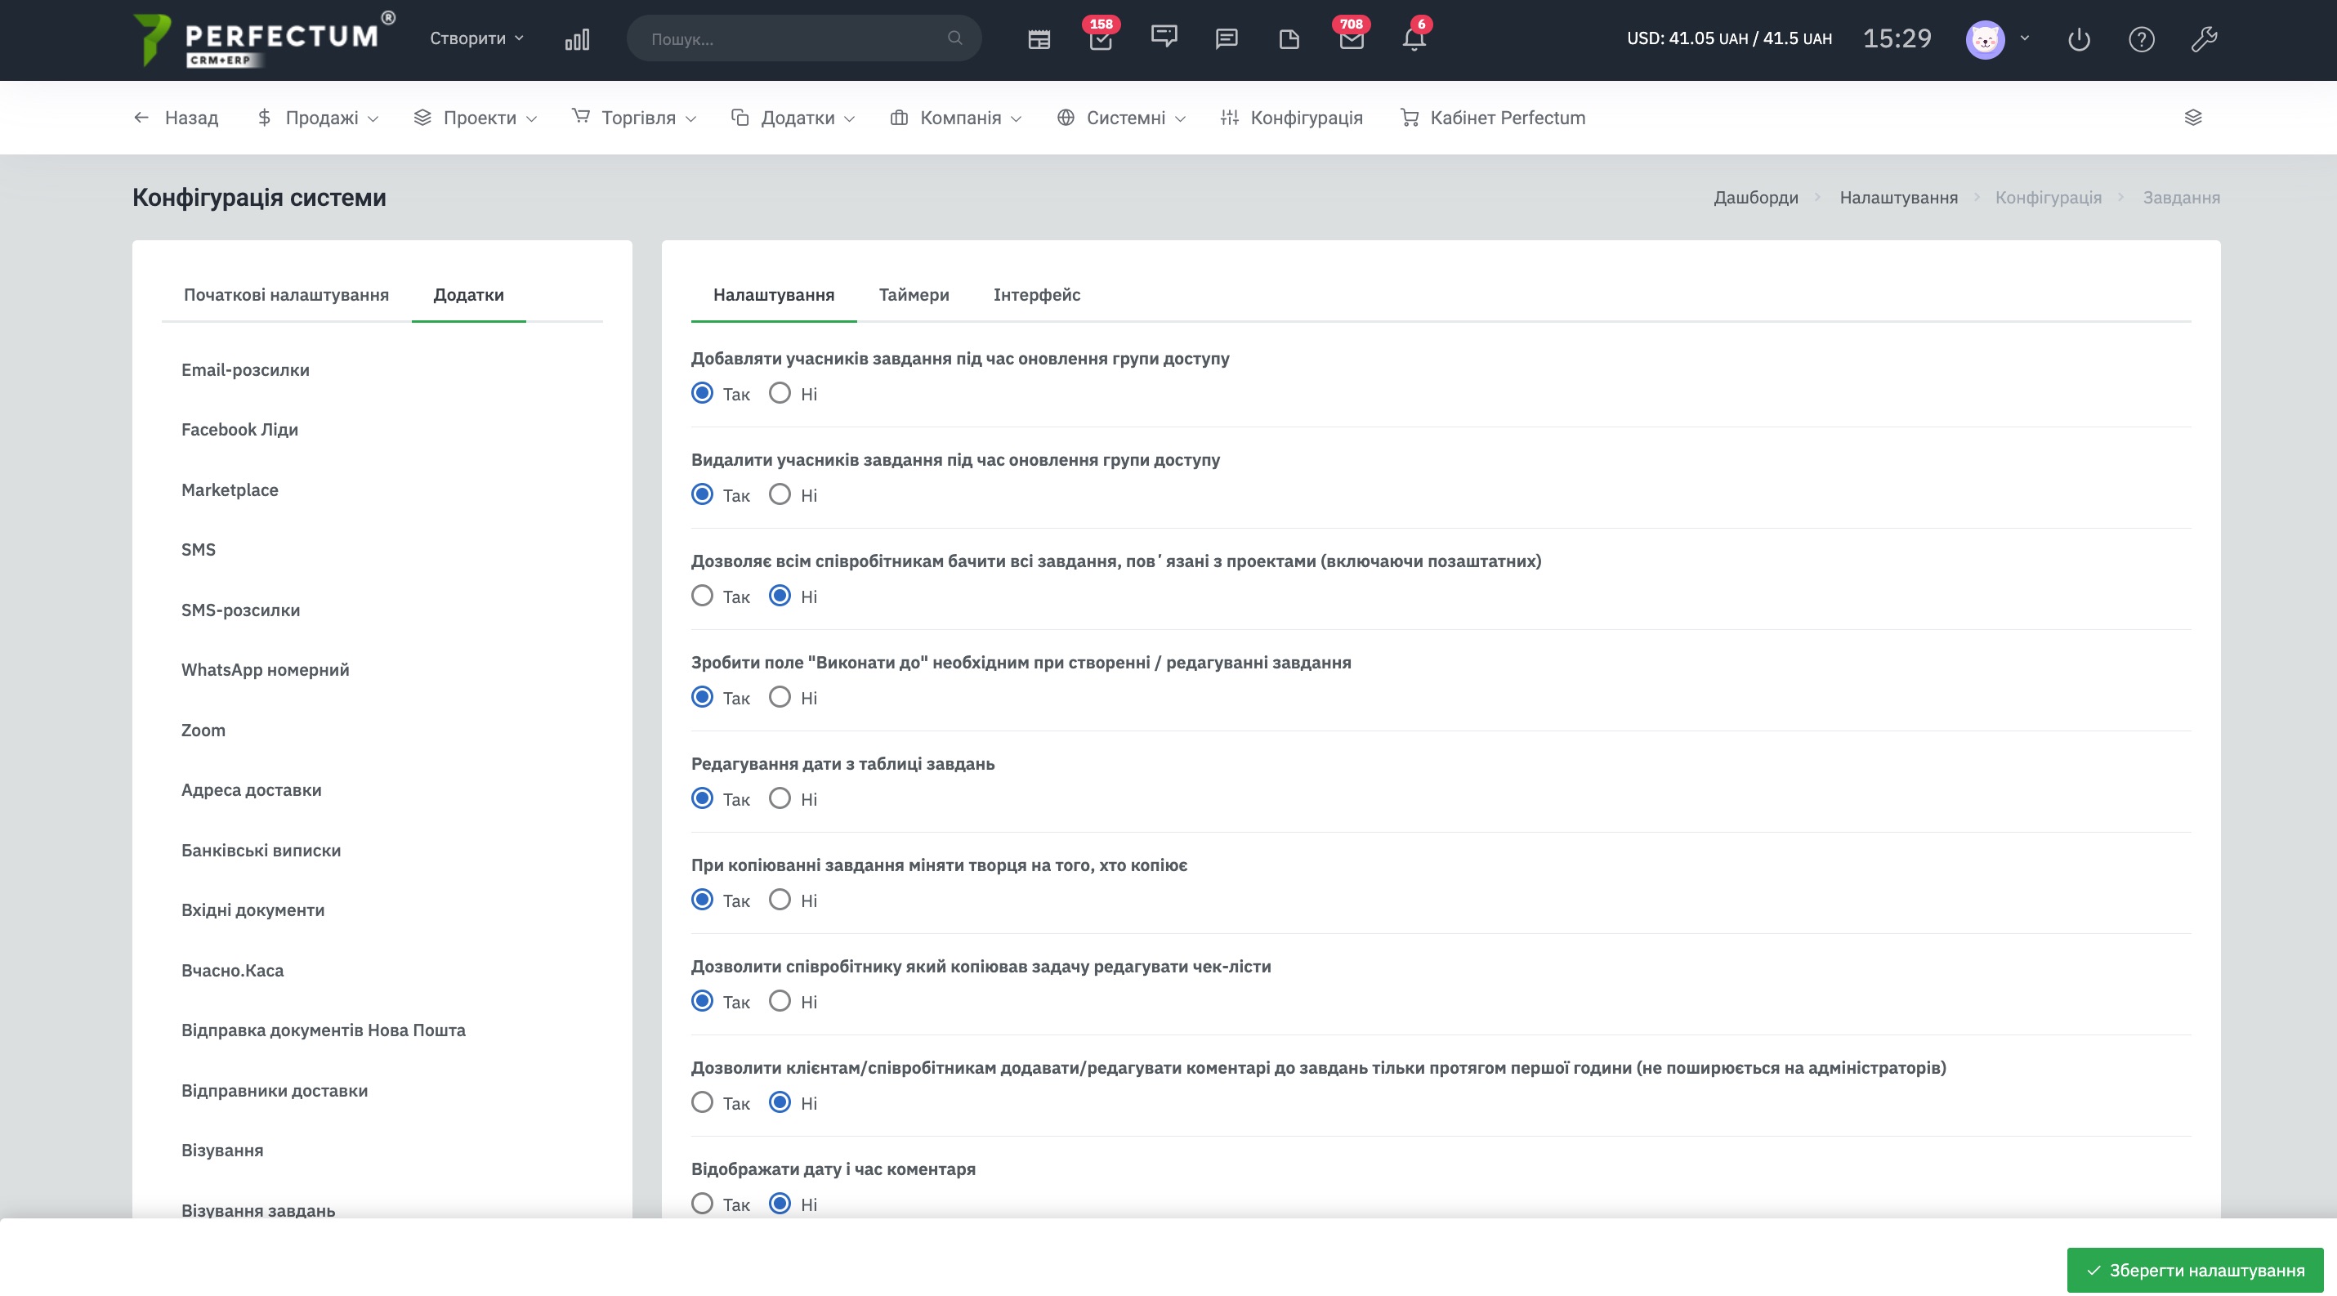Open the presentation chat icon
The height and width of the screenshot is (1296, 2337).
pos(1164,38)
